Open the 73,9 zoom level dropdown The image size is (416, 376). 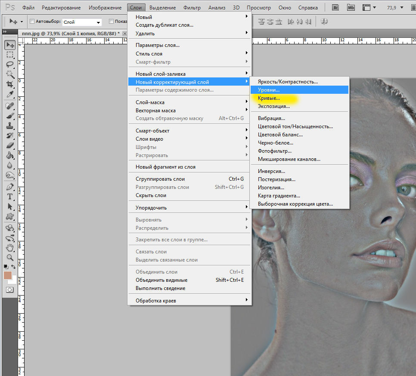(x=402, y=7)
